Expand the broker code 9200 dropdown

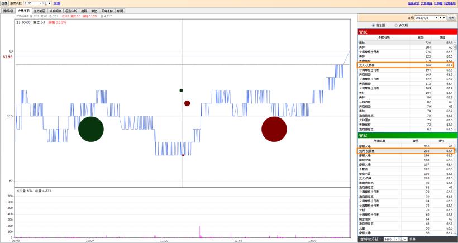tap(397, 239)
